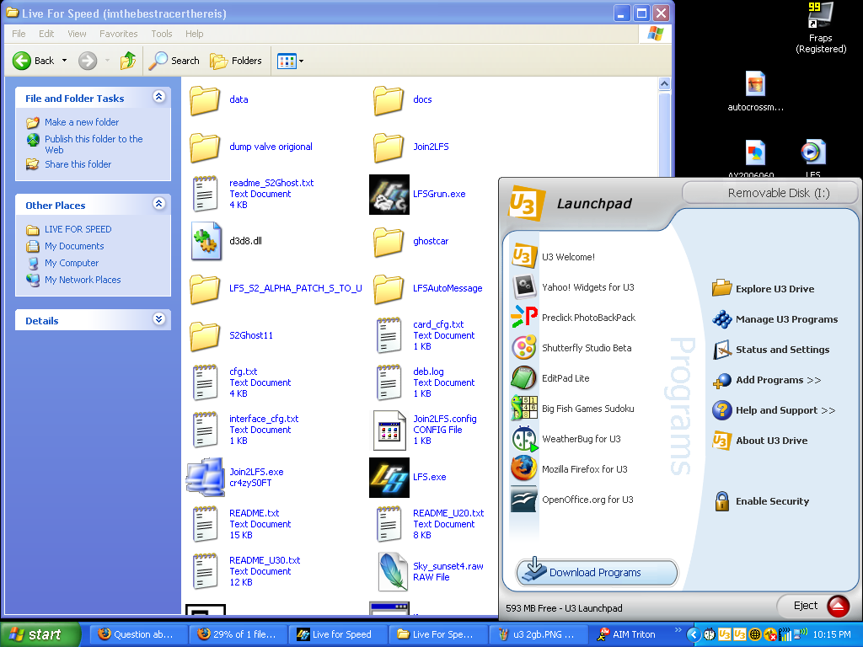Open U3 Welcome! in Launchpad
This screenshot has width=863, height=647.
tap(555, 256)
